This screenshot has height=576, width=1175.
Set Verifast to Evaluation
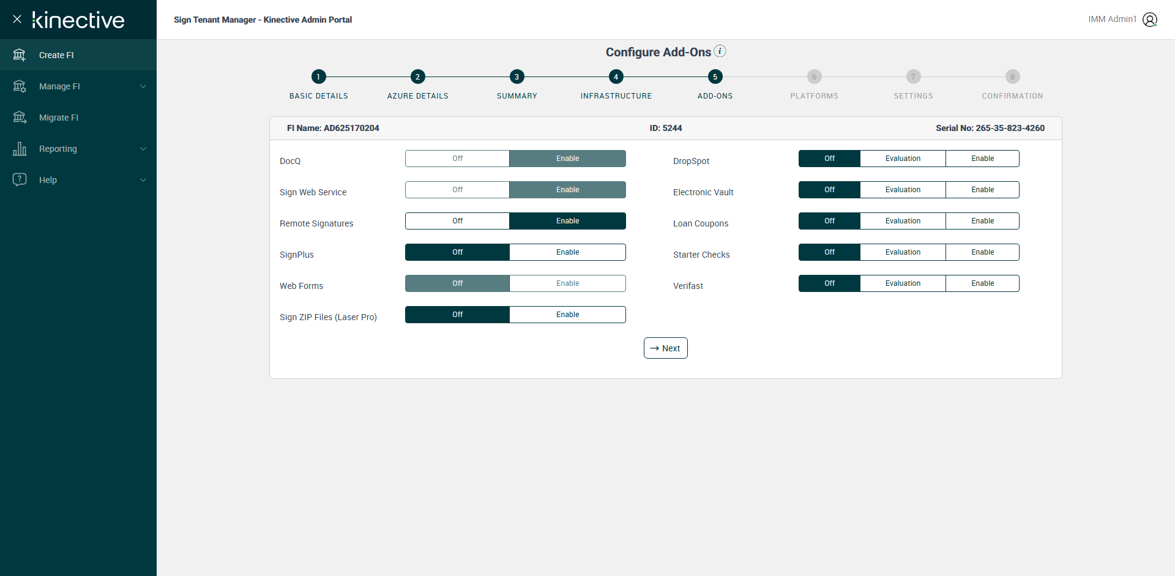pos(903,283)
